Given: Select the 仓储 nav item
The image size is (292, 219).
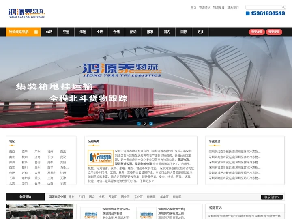Looking at the screenshot, I should click(116, 32).
